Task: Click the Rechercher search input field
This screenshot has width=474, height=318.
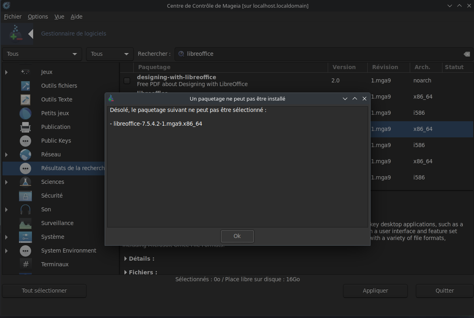Action: tap(324, 54)
